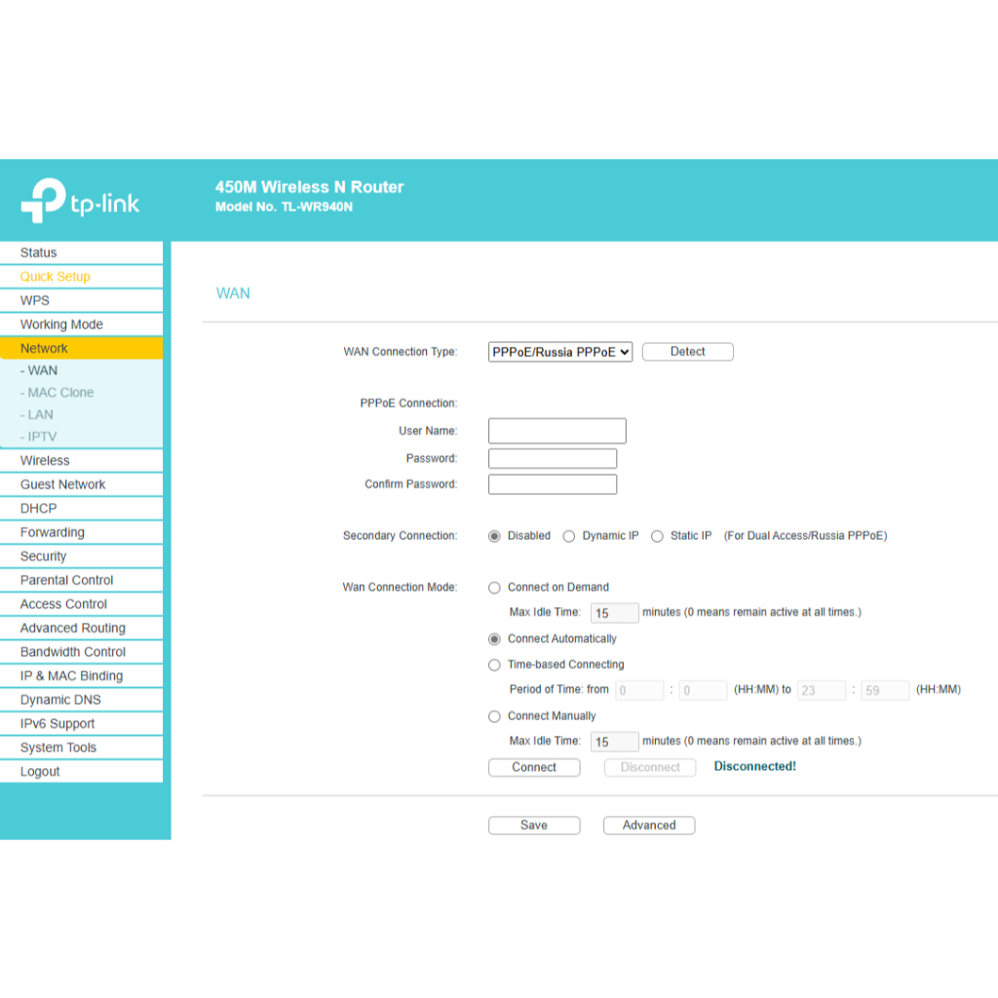Focus the Password text box

(552, 459)
